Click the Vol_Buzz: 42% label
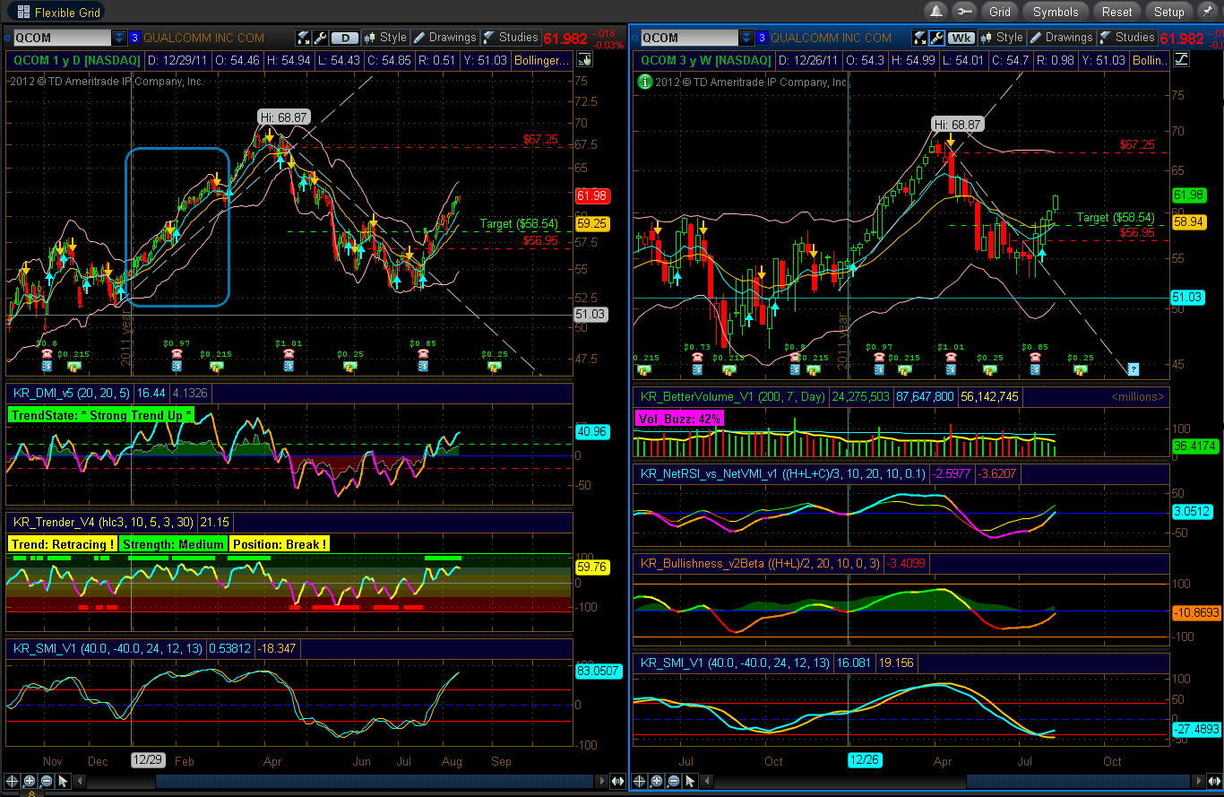Screen dimensions: 1224x797 click(680, 418)
